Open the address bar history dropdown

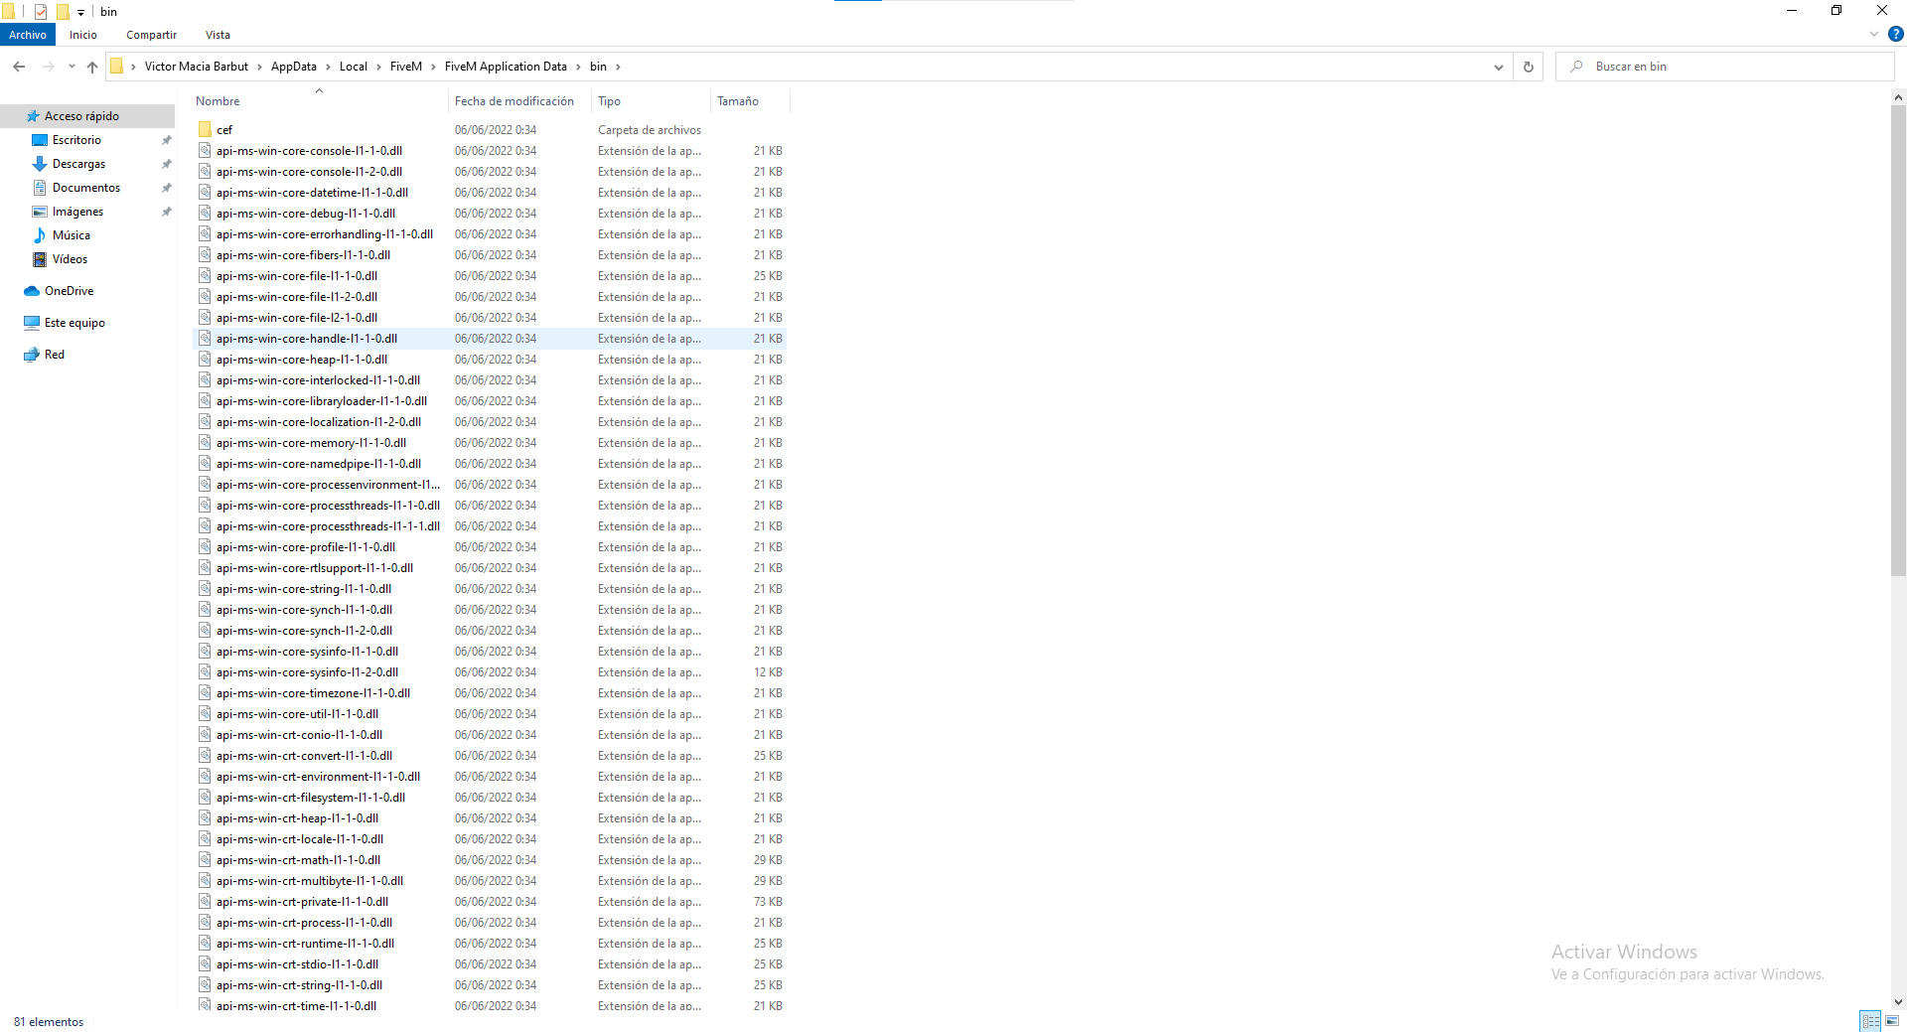click(1498, 67)
